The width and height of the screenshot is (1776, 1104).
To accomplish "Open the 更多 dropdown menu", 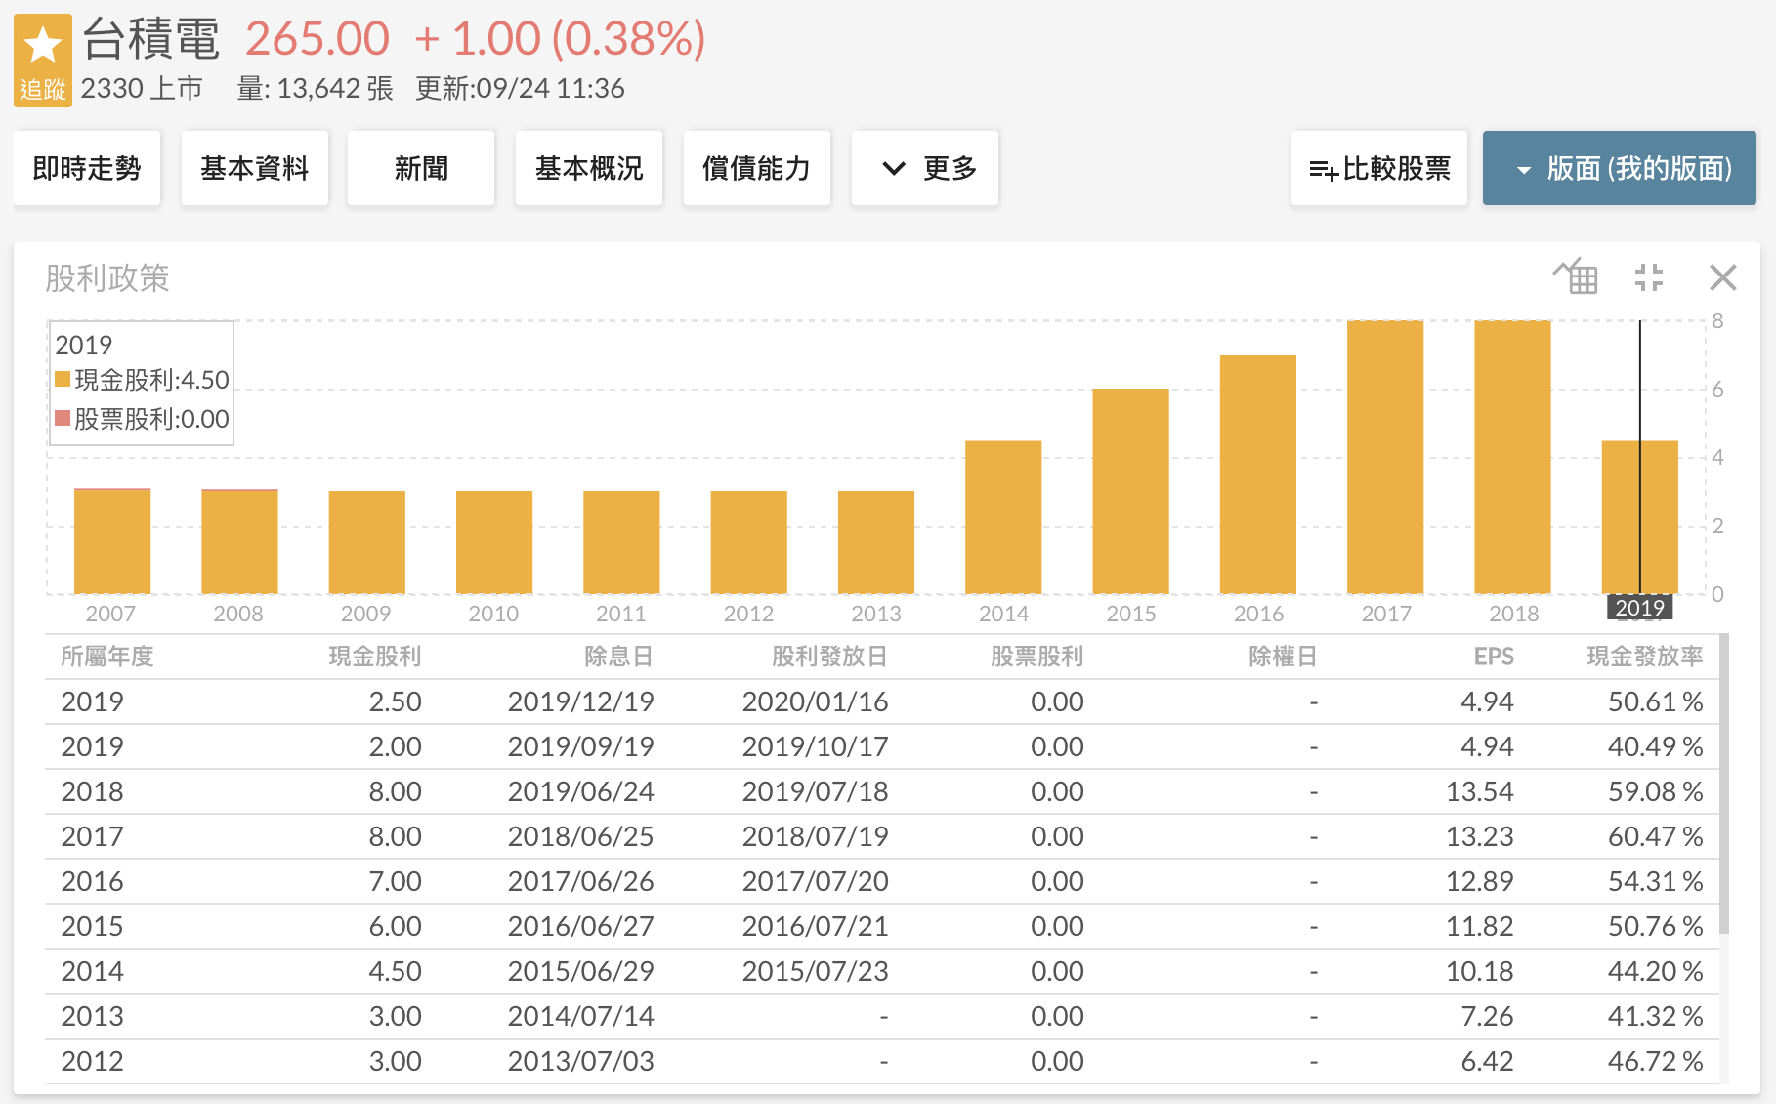I will pos(924,169).
